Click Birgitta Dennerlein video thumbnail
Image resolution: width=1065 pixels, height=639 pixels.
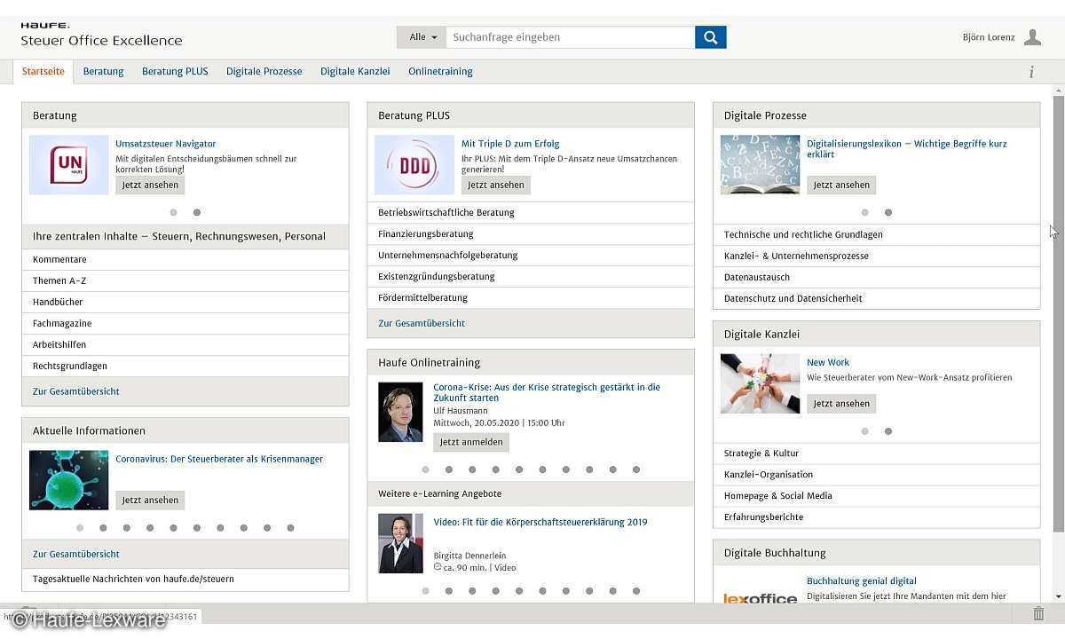[x=400, y=543]
